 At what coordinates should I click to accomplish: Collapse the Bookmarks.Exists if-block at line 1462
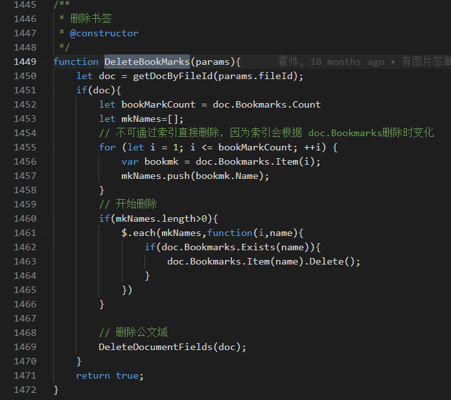(46, 247)
